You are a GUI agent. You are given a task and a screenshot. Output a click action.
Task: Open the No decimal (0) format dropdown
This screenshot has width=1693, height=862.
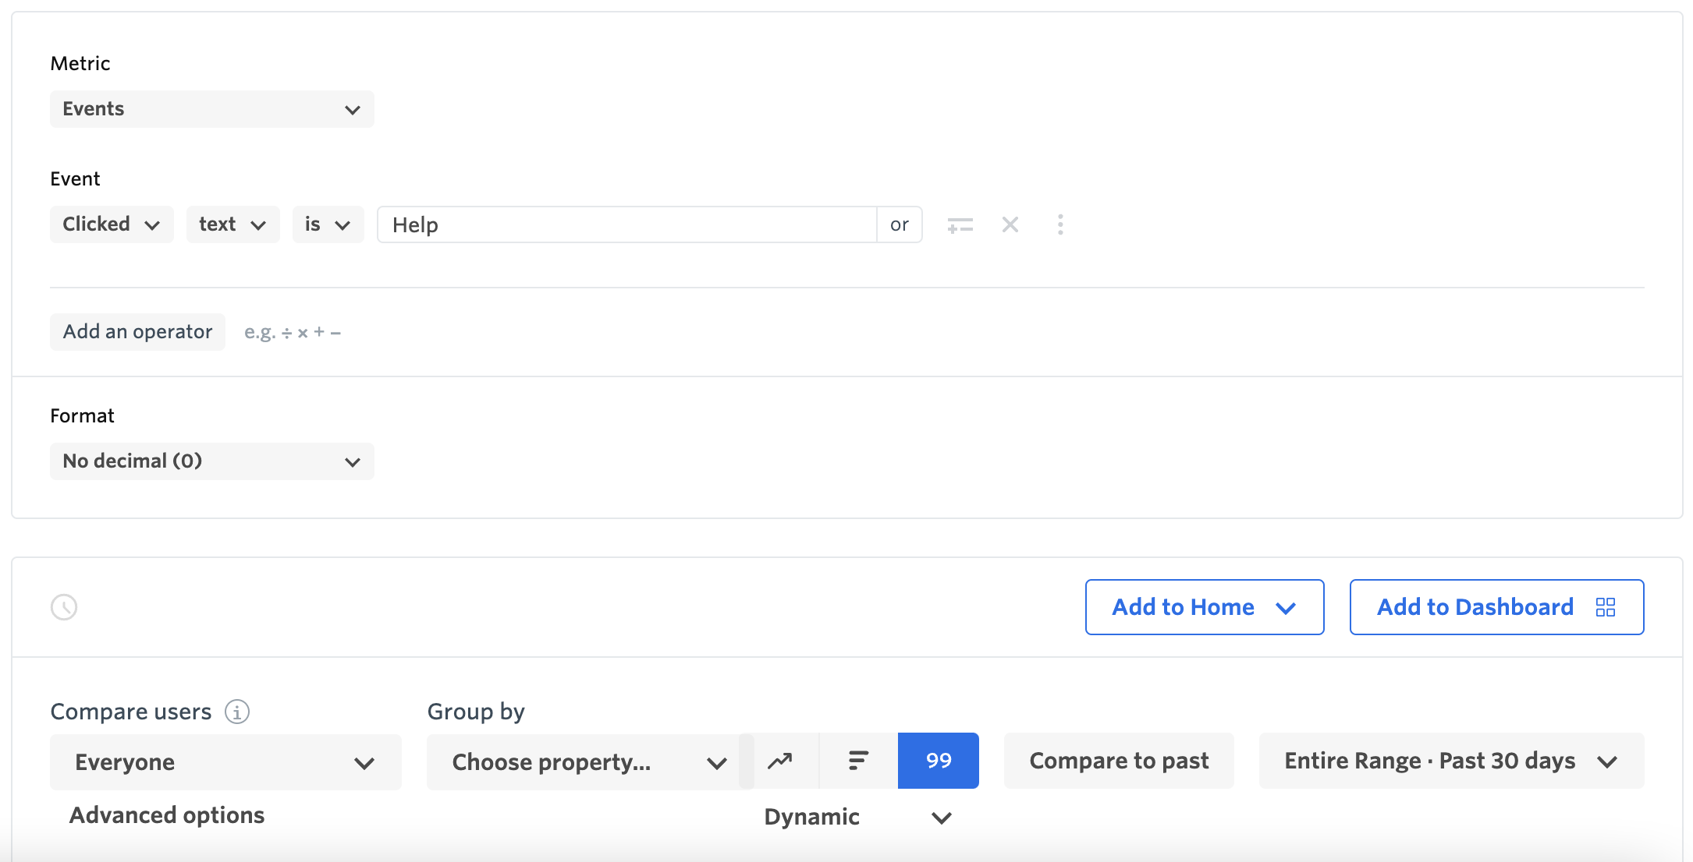(211, 461)
